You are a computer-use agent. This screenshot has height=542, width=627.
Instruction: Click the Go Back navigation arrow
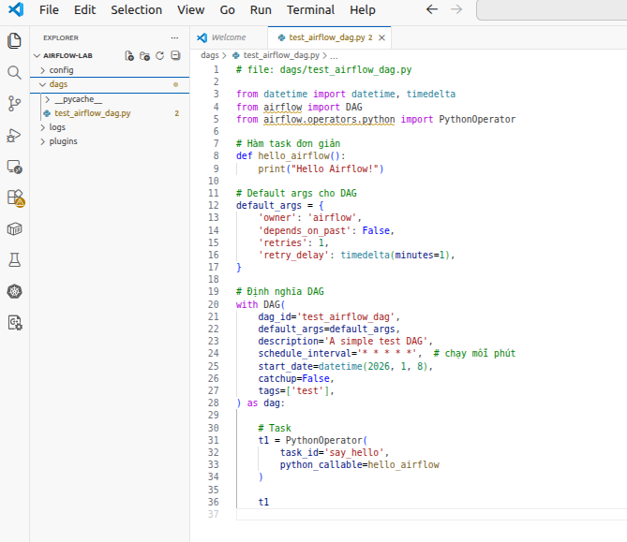tap(431, 9)
